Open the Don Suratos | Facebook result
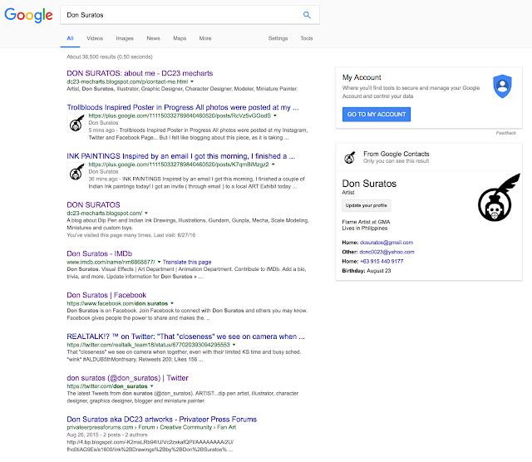532x462 pixels. pos(106,295)
